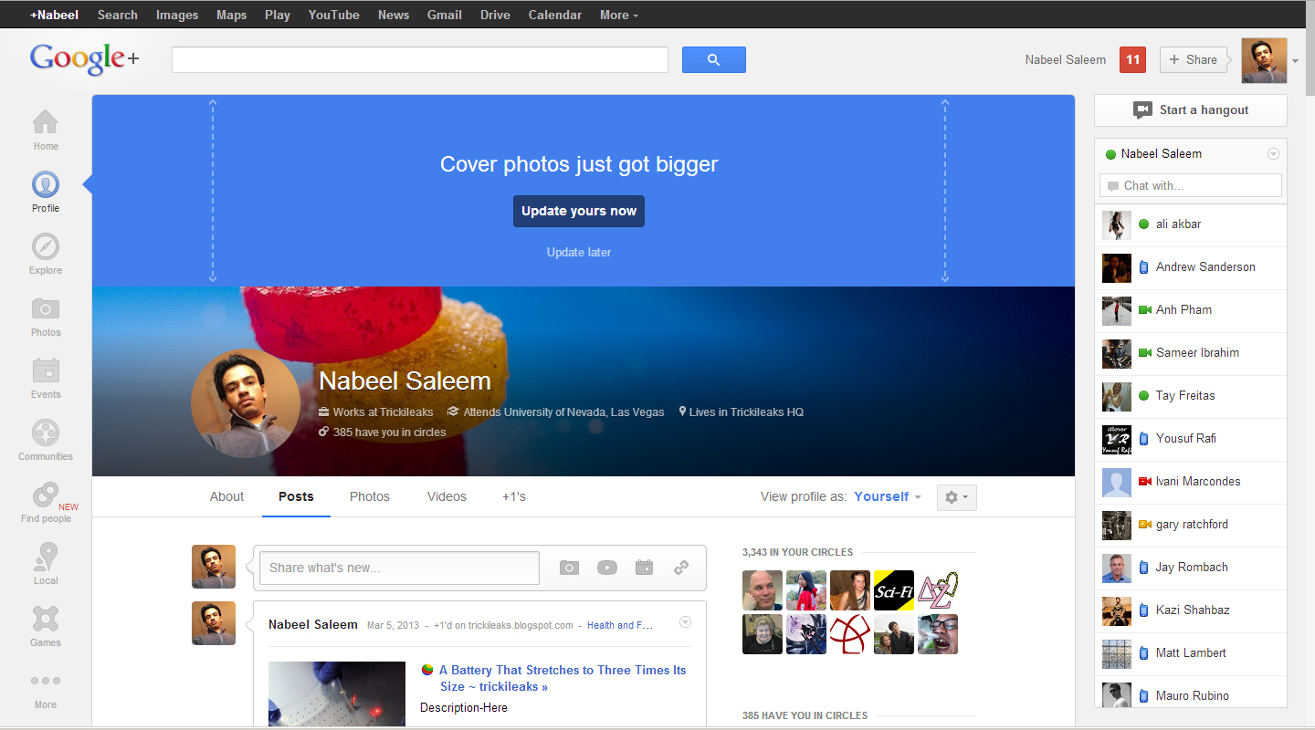Open the Home sidebar icon
This screenshot has width=1315, height=730.
click(46, 122)
